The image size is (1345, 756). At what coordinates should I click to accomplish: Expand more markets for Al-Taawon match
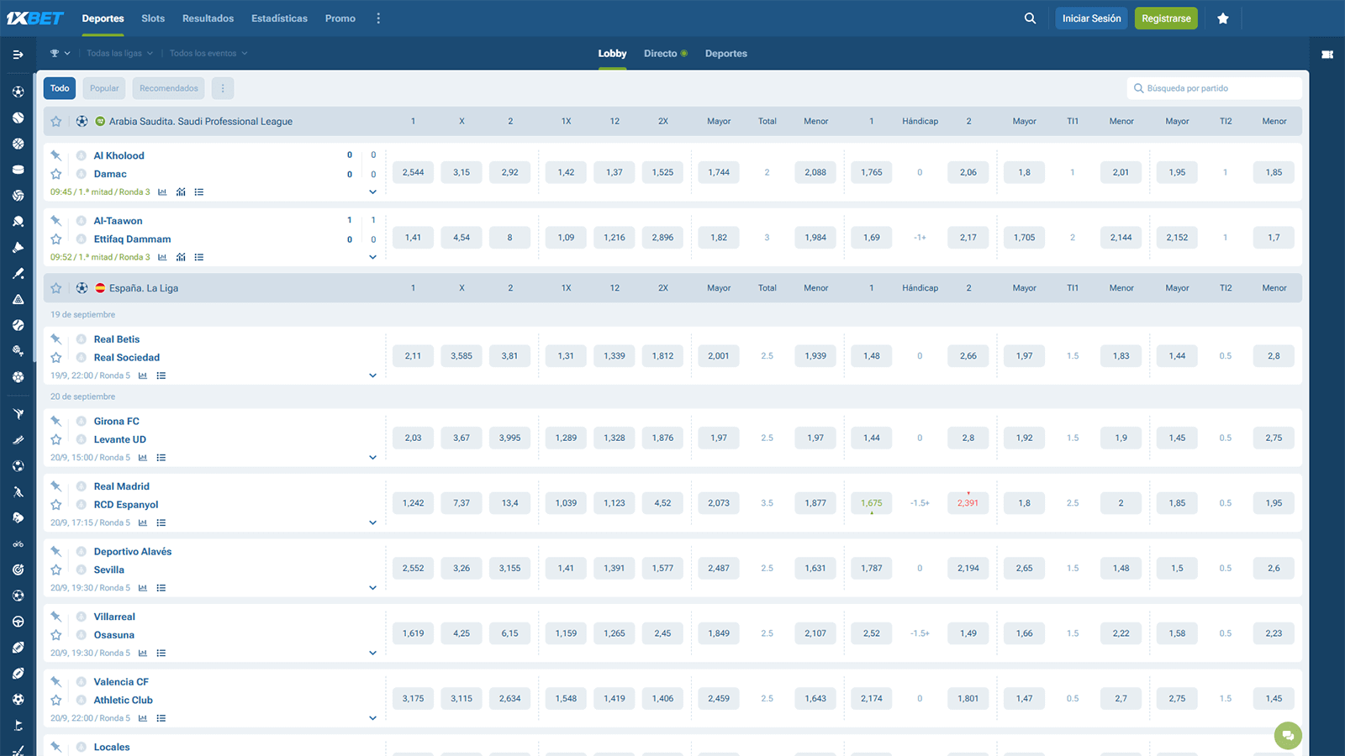pos(373,258)
